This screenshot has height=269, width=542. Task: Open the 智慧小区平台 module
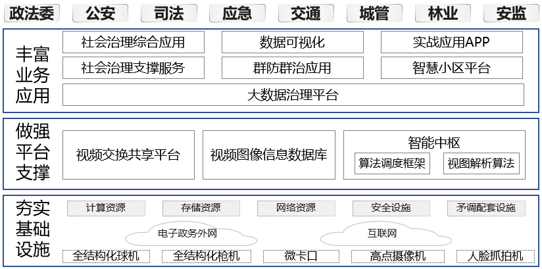click(451, 68)
